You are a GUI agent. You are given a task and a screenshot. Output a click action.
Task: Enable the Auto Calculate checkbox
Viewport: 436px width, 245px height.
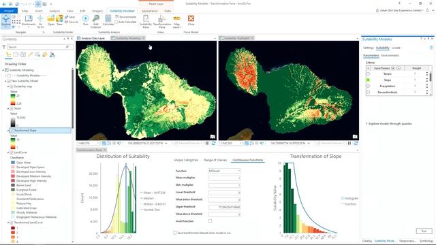[x=116, y=22]
